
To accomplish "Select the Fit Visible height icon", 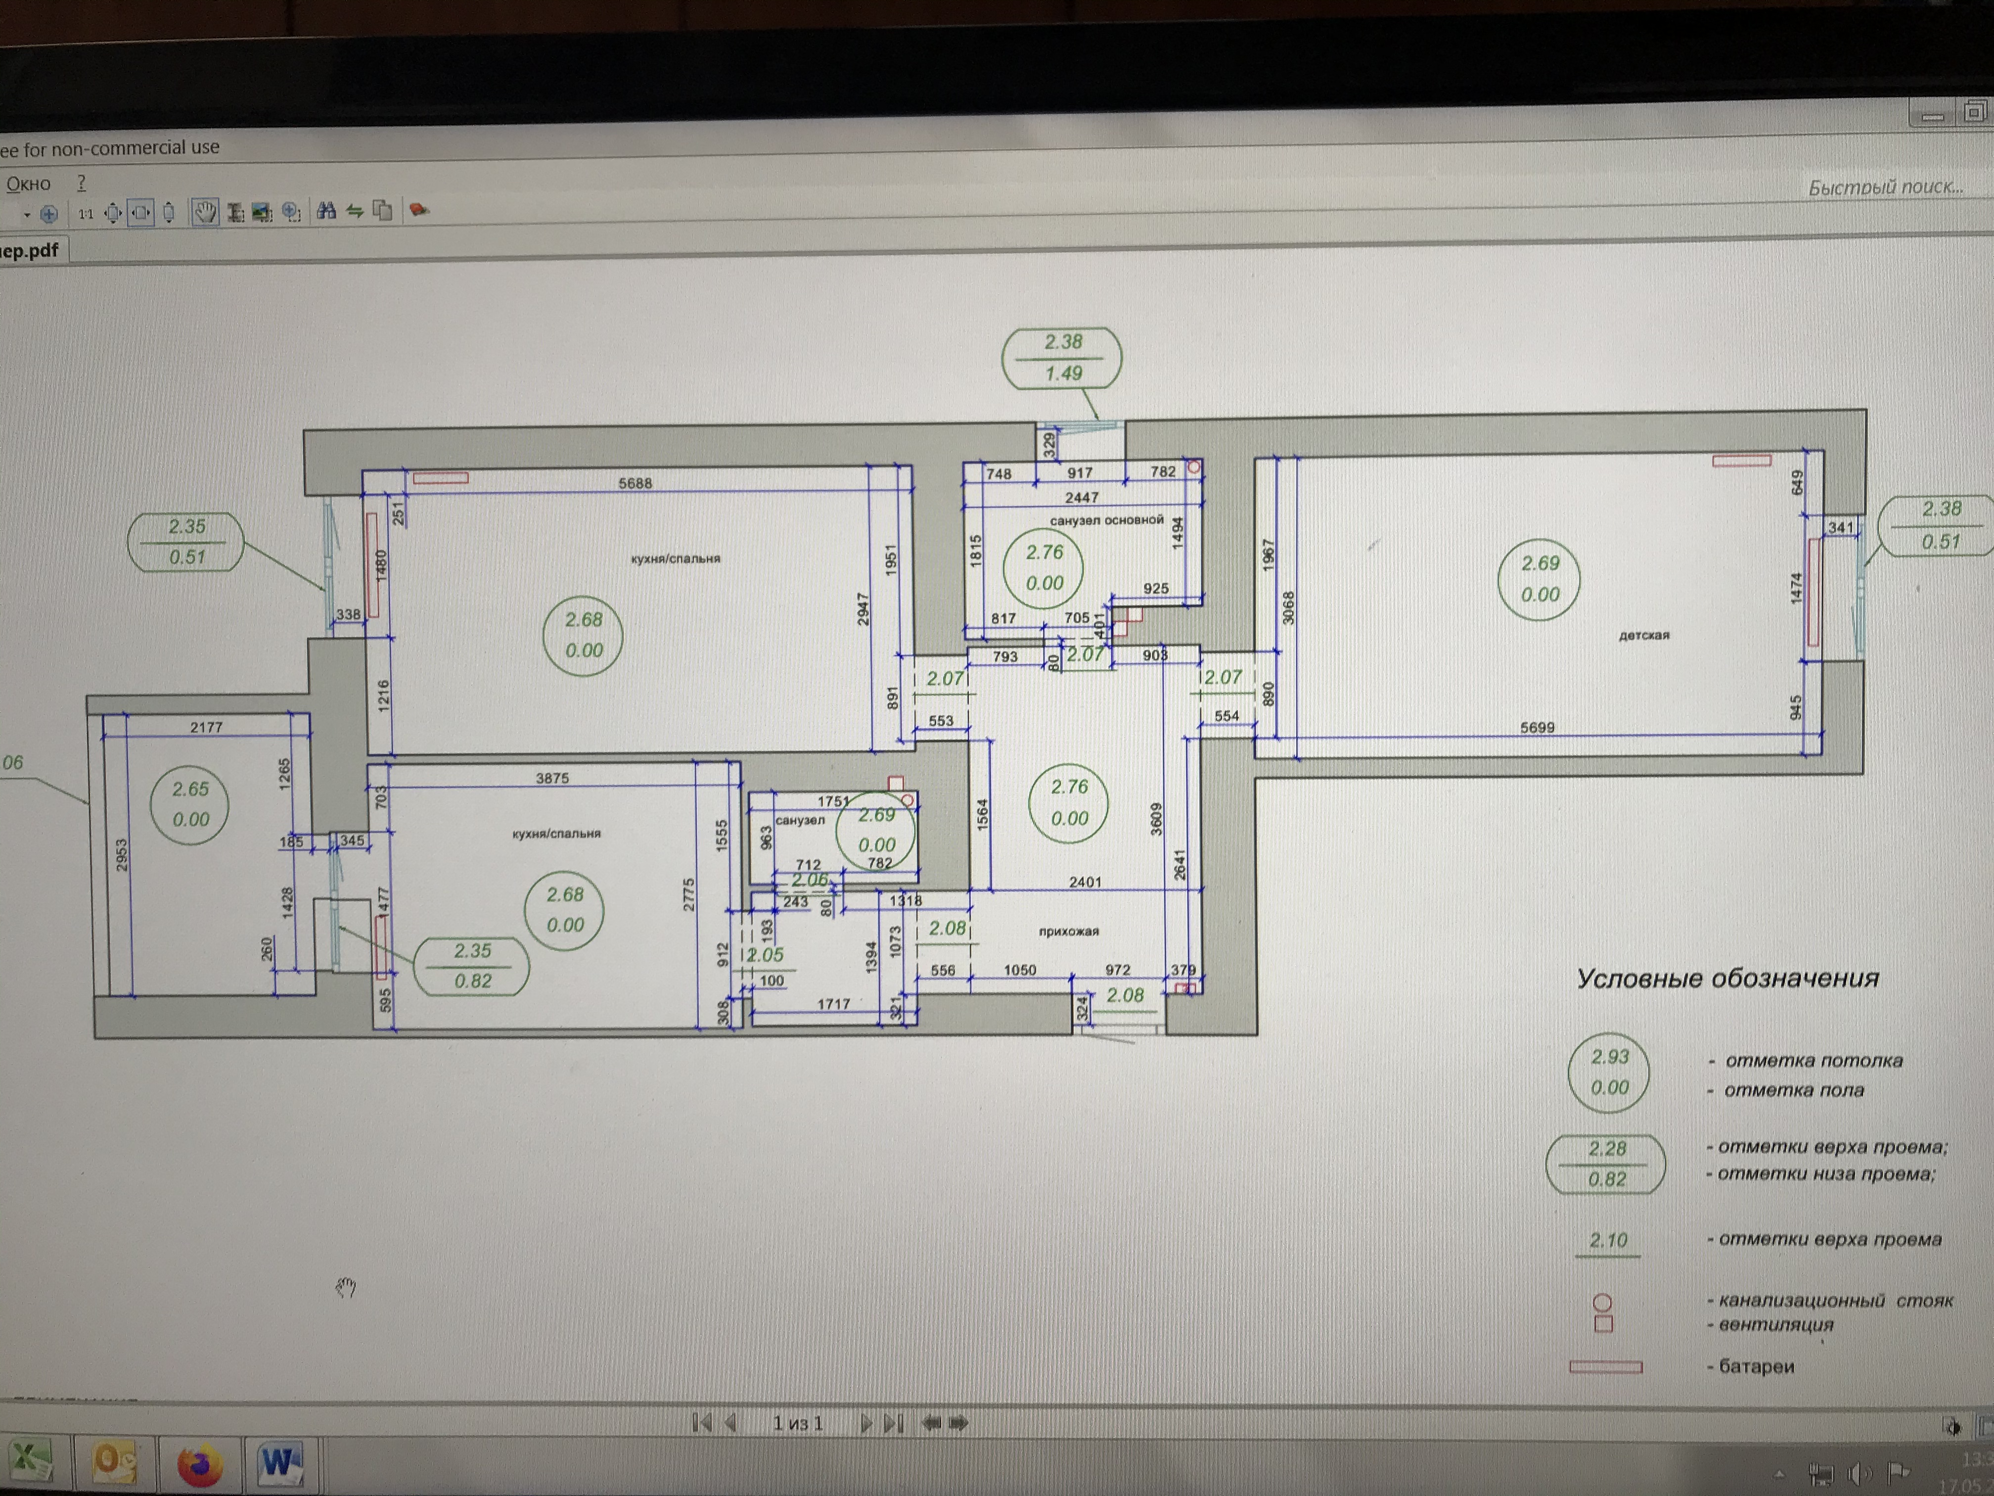I will click(x=169, y=213).
